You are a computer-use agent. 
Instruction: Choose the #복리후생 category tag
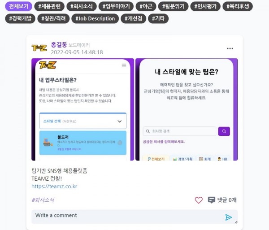tap(238, 6)
